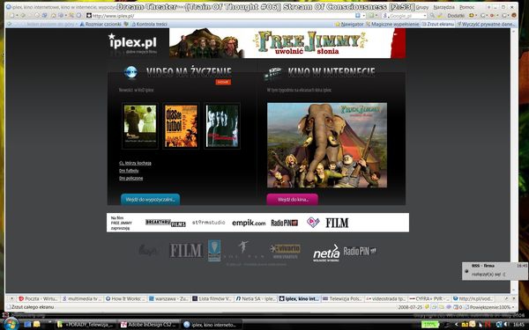Screen dimensions: 529x330
Task: Open the Narzędzia menu
Action: pos(443,7)
